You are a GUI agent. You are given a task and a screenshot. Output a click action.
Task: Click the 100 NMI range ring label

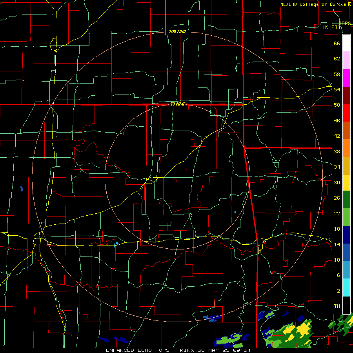click(x=177, y=31)
